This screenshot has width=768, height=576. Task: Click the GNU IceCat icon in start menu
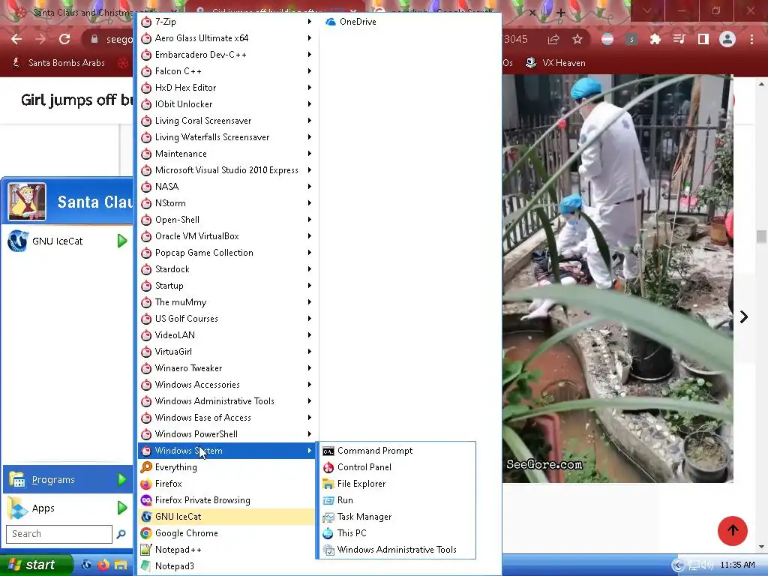[x=18, y=241]
